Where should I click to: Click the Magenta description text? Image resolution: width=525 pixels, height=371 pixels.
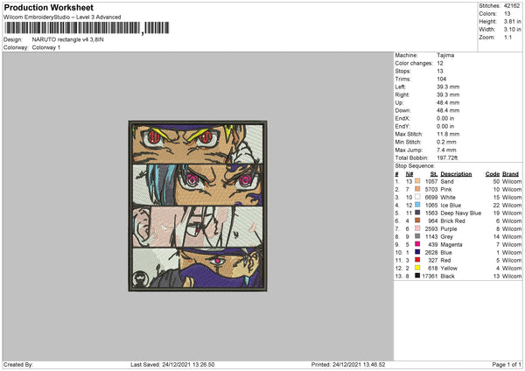click(451, 244)
